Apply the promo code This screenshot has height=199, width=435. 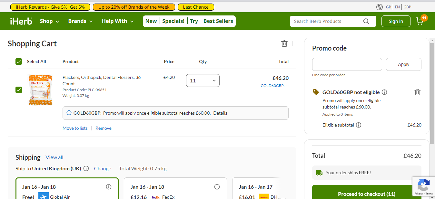tap(404, 64)
